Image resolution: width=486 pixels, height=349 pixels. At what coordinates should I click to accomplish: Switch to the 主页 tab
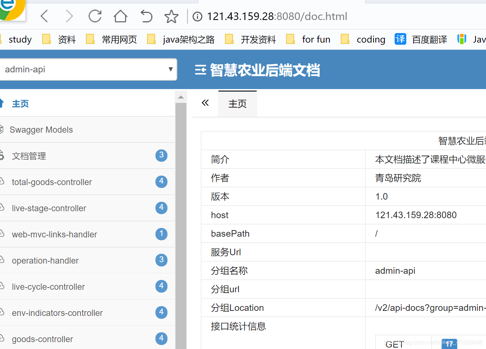tap(237, 104)
